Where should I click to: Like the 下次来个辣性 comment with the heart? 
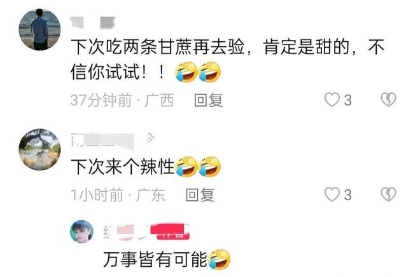point(332,194)
